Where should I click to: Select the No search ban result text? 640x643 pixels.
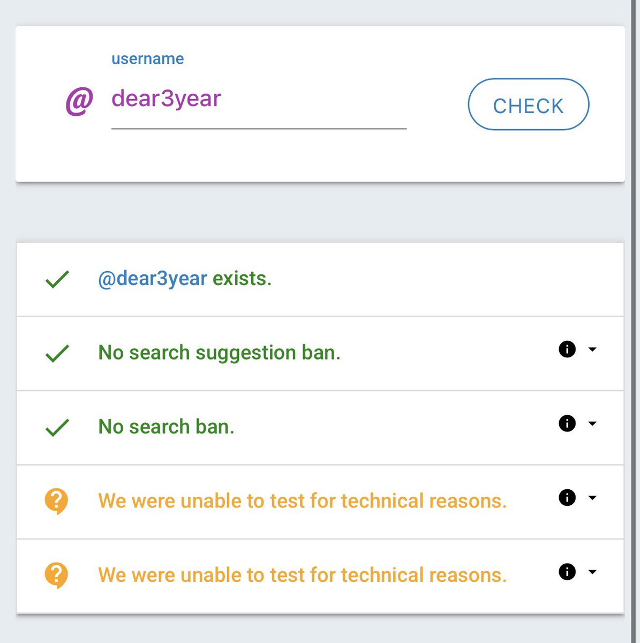[x=167, y=427]
